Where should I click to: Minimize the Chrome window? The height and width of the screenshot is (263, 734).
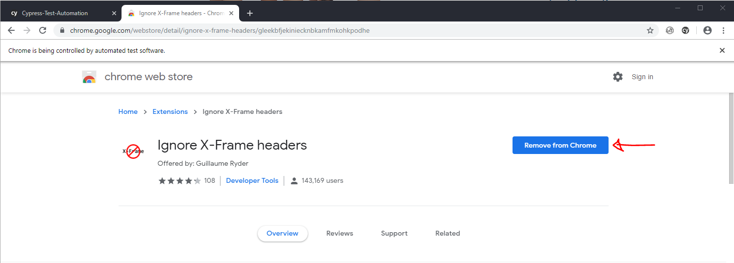coord(678,7)
